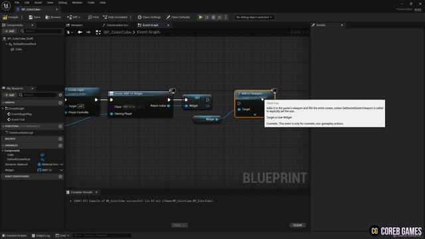Collapse the VARIABLES section
The width and height of the screenshot is (425, 239).
coord(3,145)
